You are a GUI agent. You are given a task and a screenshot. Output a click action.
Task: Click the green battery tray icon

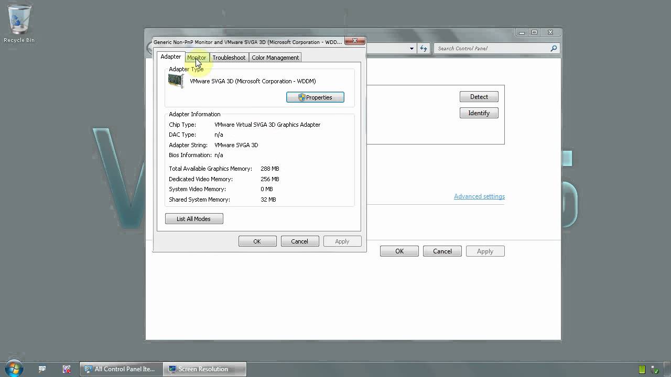[x=642, y=369]
